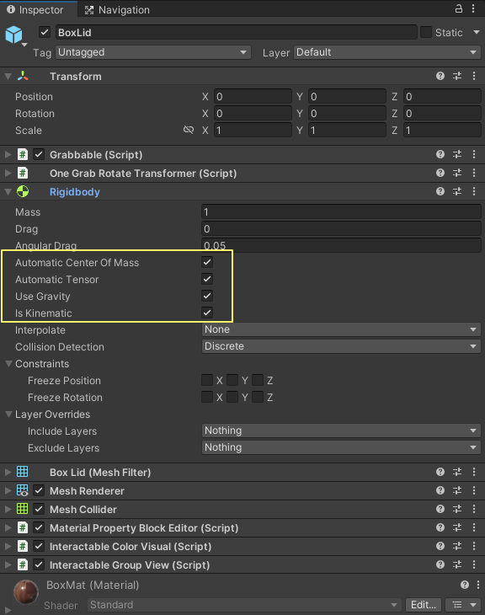Open One Grab Rotate Transformer presets
Viewport: 485px width, 615px height.
[x=457, y=173]
